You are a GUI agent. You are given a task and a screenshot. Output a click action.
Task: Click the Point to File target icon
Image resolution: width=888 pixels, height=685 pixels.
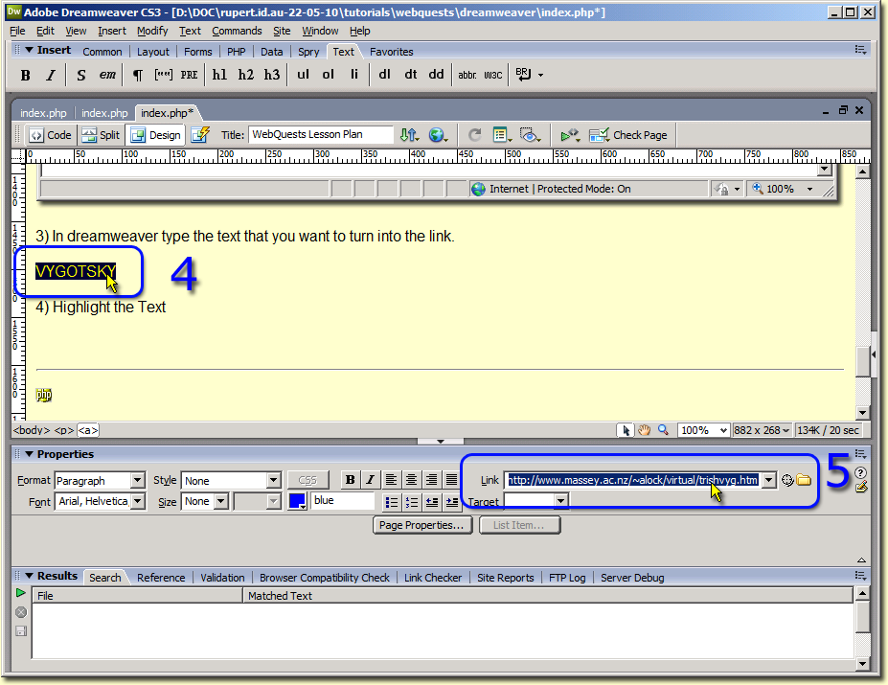(787, 480)
